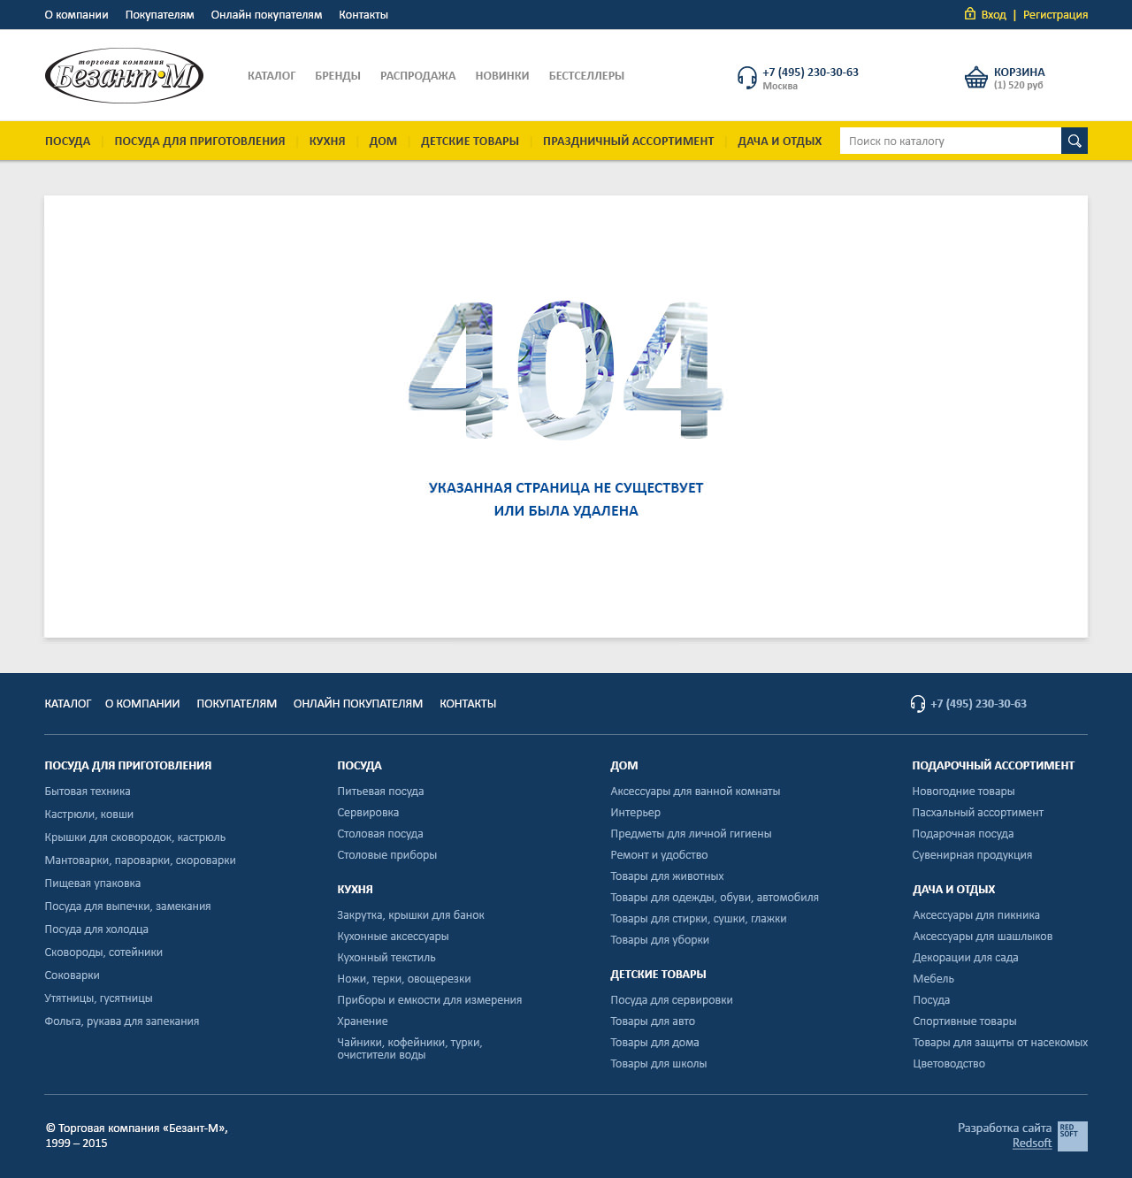Select ПОСУДА ДЛЯ ПРИГОТОВЛЕНИЯ in the yellow bar
Viewport: 1132px width, 1178px height.
coord(200,142)
